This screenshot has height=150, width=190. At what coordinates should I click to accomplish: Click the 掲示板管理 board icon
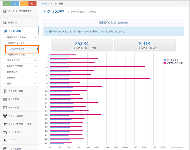click(x=5, y=99)
